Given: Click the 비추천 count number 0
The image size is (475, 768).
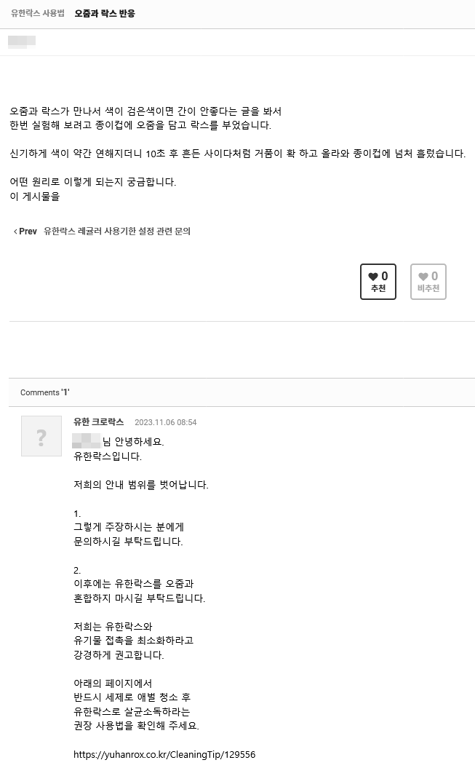Looking at the screenshot, I should (x=435, y=277).
